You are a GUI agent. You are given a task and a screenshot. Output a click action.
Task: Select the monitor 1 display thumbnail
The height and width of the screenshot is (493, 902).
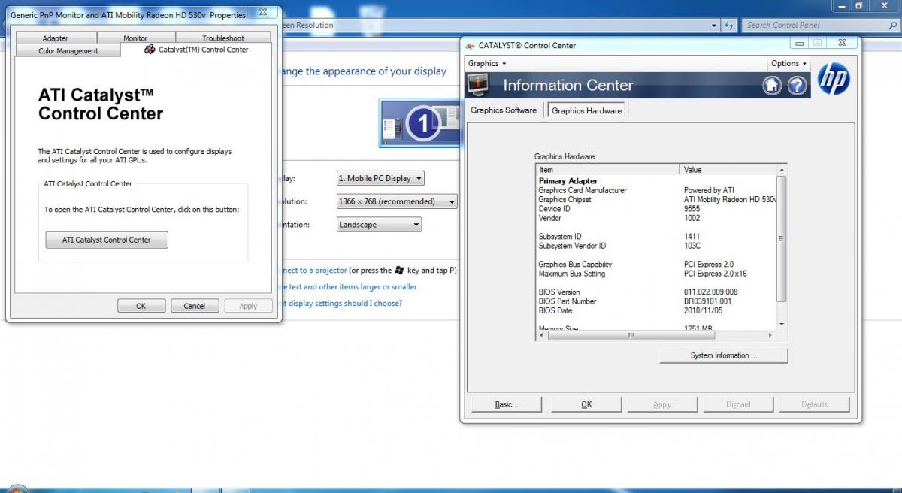click(x=419, y=122)
